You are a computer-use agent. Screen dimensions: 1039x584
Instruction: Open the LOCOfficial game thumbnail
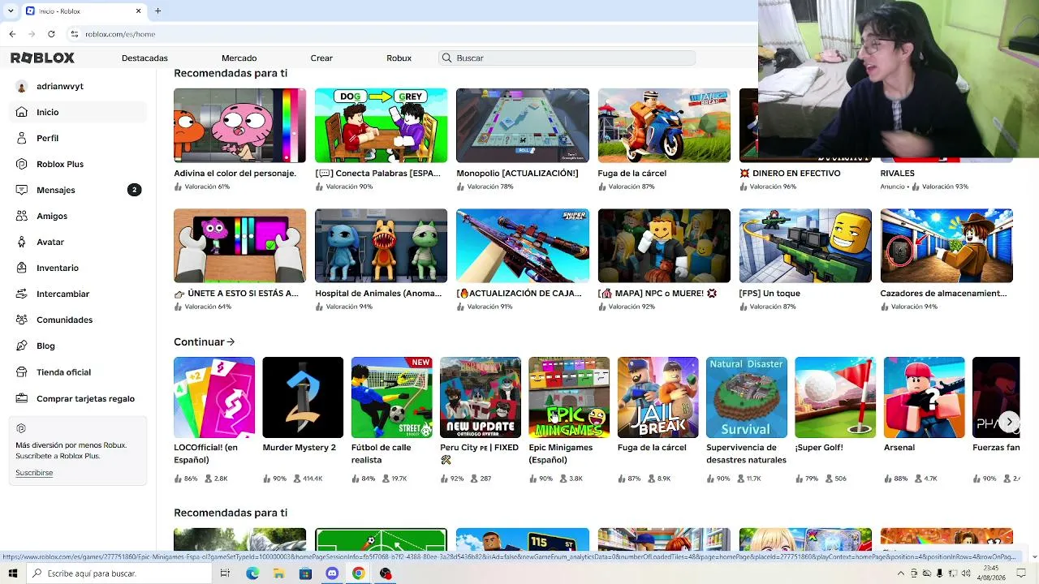point(214,397)
